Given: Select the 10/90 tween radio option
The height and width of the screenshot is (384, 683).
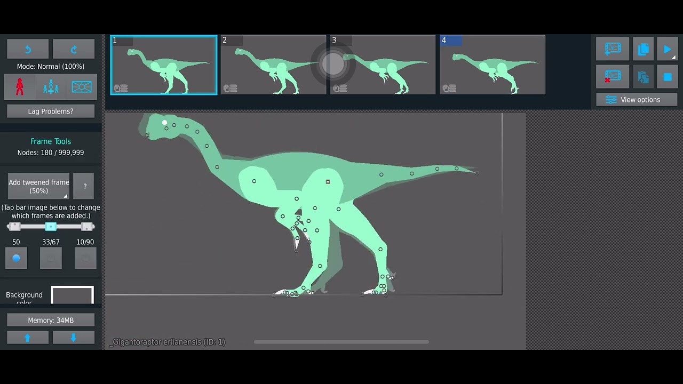Looking at the screenshot, I should point(85,258).
